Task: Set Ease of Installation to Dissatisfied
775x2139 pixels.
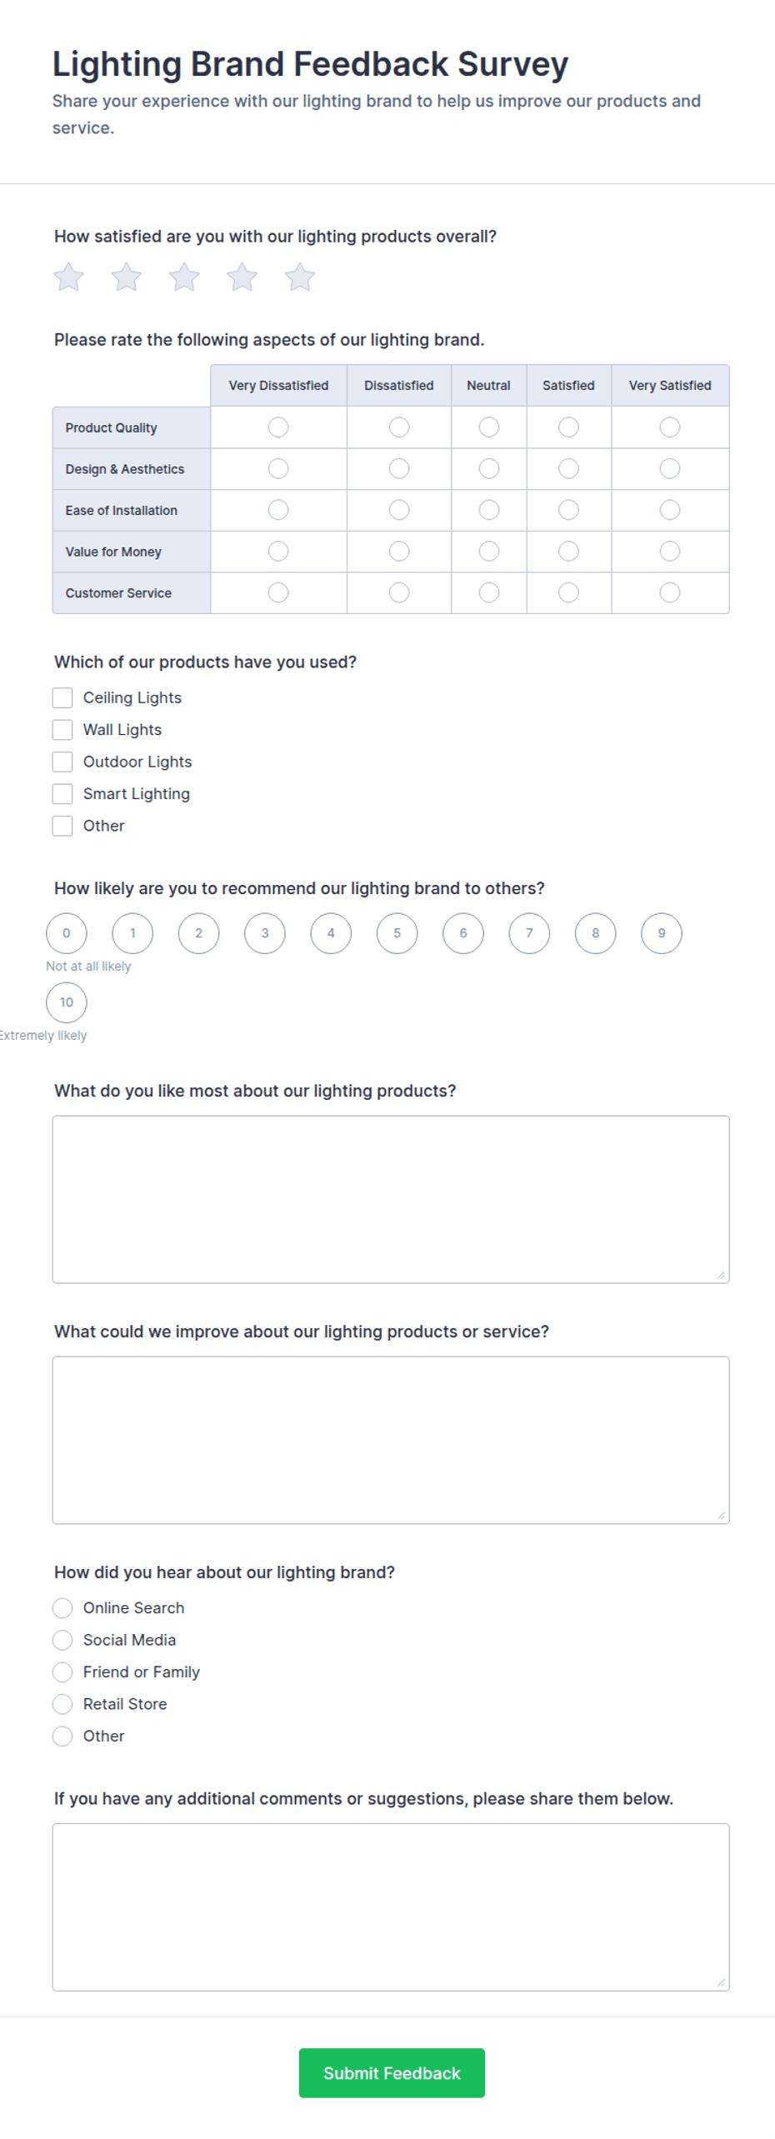Action: (399, 510)
